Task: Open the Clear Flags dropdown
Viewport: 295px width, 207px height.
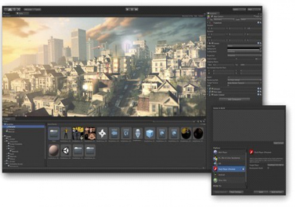Action: click(244, 46)
